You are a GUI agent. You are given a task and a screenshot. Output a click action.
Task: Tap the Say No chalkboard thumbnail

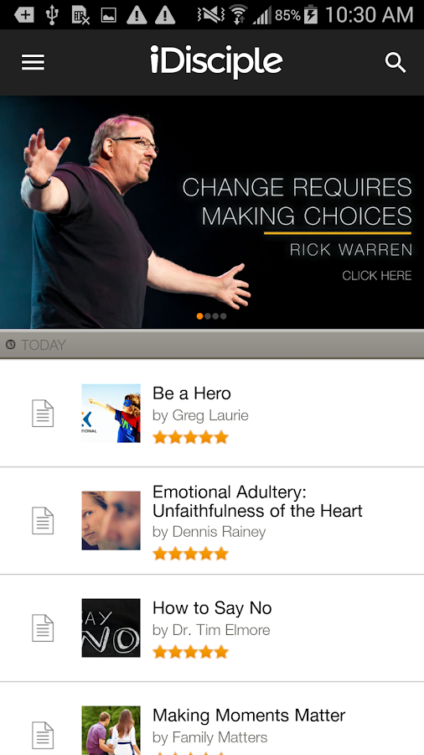coord(111,627)
